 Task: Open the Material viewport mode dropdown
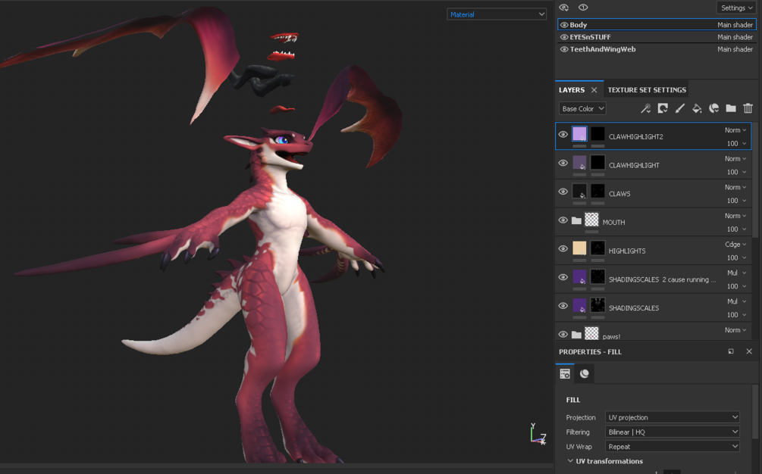point(496,14)
